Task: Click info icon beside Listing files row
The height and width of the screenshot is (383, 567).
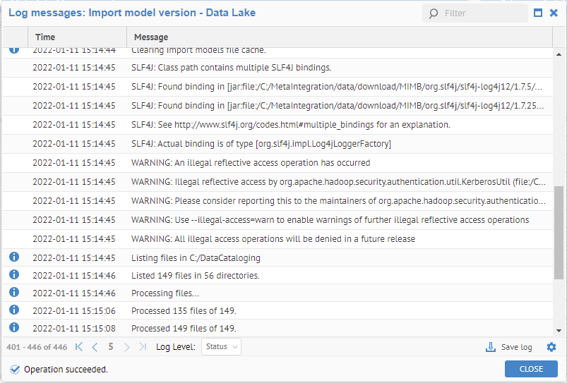Action: (x=13, y=257)
